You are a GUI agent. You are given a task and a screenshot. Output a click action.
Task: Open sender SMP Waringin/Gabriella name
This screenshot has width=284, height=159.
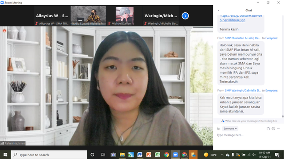[x=243, y=91]
